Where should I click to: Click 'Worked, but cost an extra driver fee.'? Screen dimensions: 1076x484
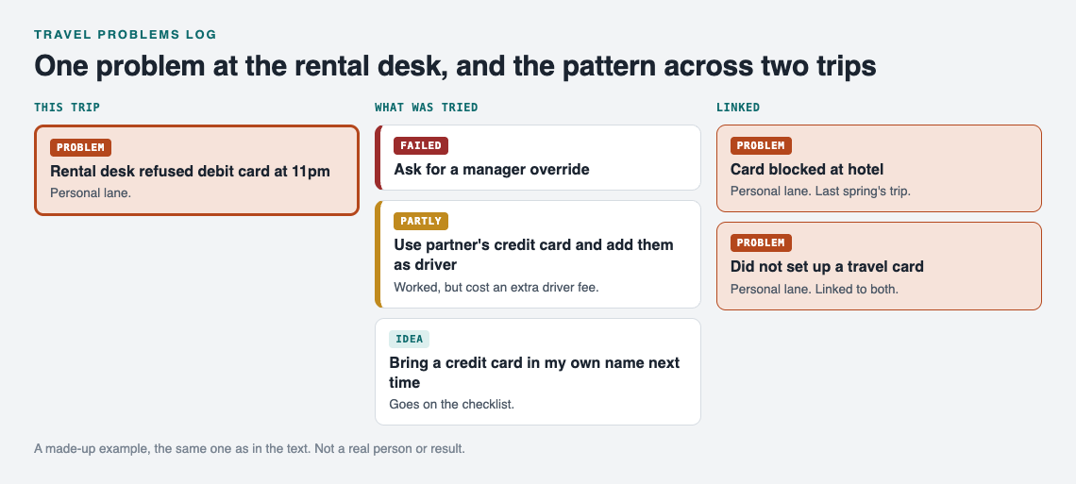pos(496,287)
